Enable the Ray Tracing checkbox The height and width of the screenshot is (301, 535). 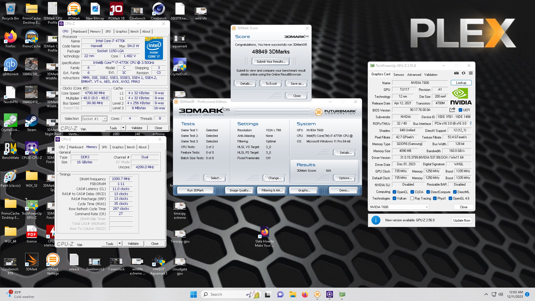point(412,198)
